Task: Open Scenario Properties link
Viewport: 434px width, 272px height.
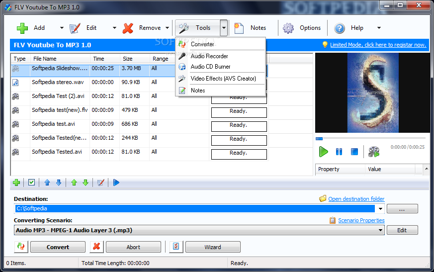Action: [x=361, y=220]
